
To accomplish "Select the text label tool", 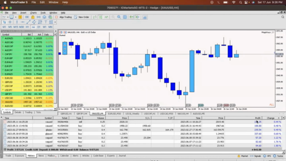I will 46,22.
